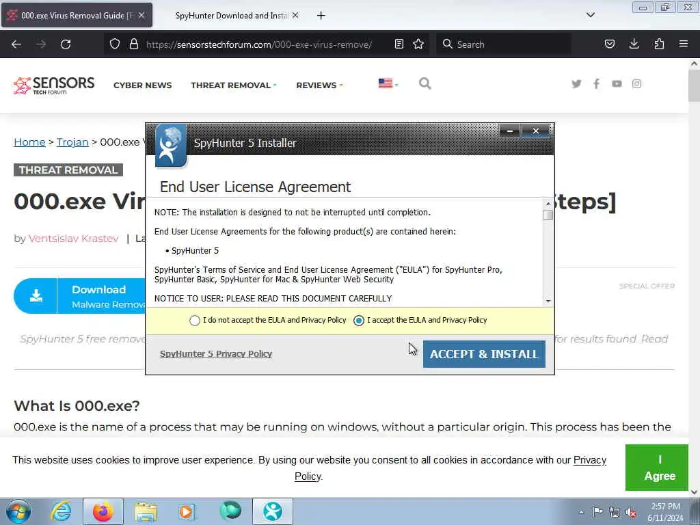
Task: Open author Ventsislav Krastev link
Action: (x=74, y=239)
